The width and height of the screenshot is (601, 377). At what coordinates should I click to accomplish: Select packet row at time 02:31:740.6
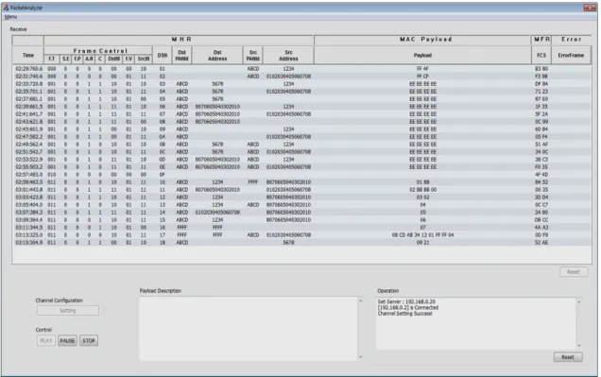(x=301, y=77)
